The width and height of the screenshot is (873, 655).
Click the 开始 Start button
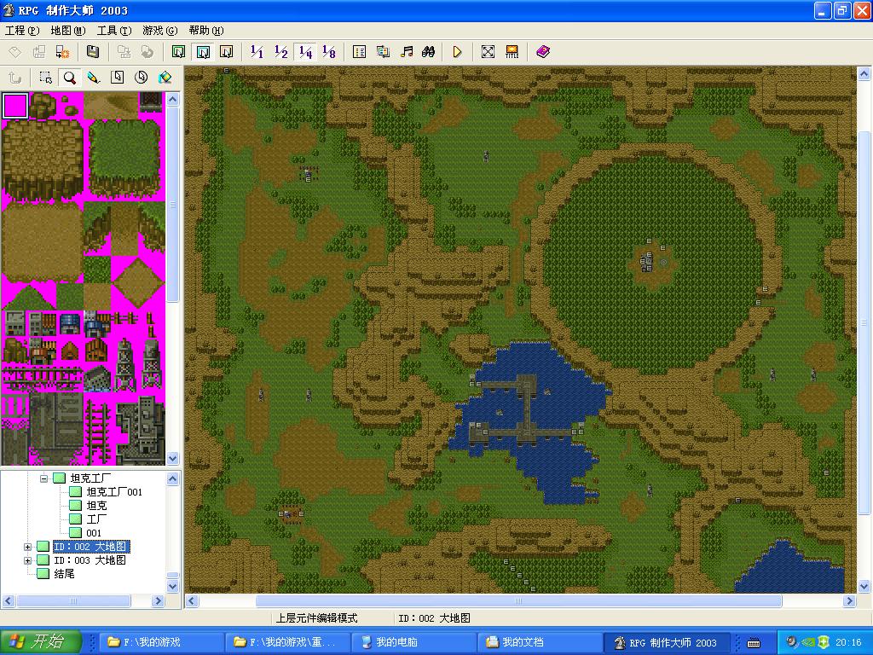click(41, 642)
